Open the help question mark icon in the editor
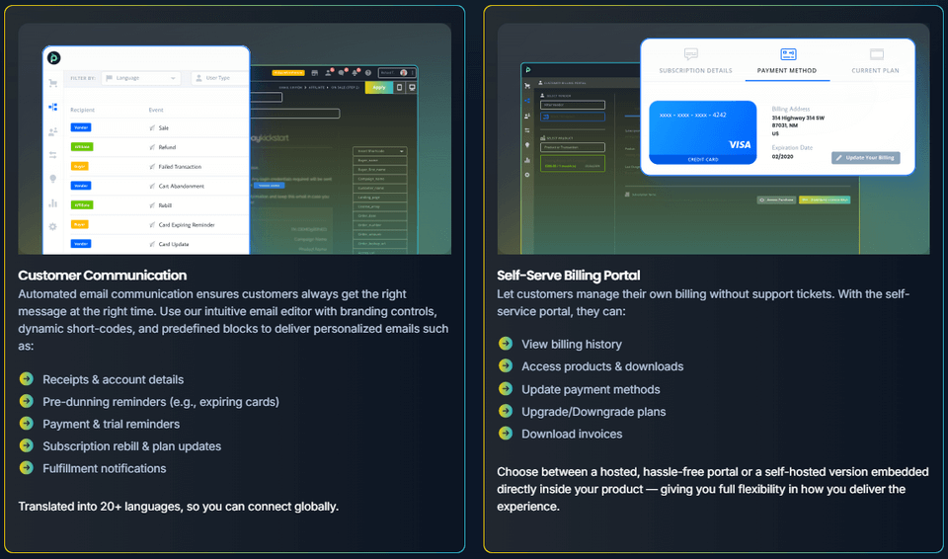This screenshot has width=948, height=559. tap(368, 73)
